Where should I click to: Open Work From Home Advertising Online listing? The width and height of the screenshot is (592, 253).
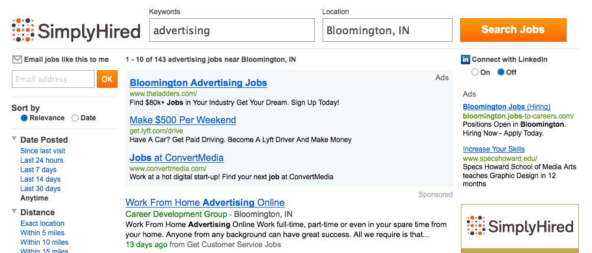pos(205,202)
